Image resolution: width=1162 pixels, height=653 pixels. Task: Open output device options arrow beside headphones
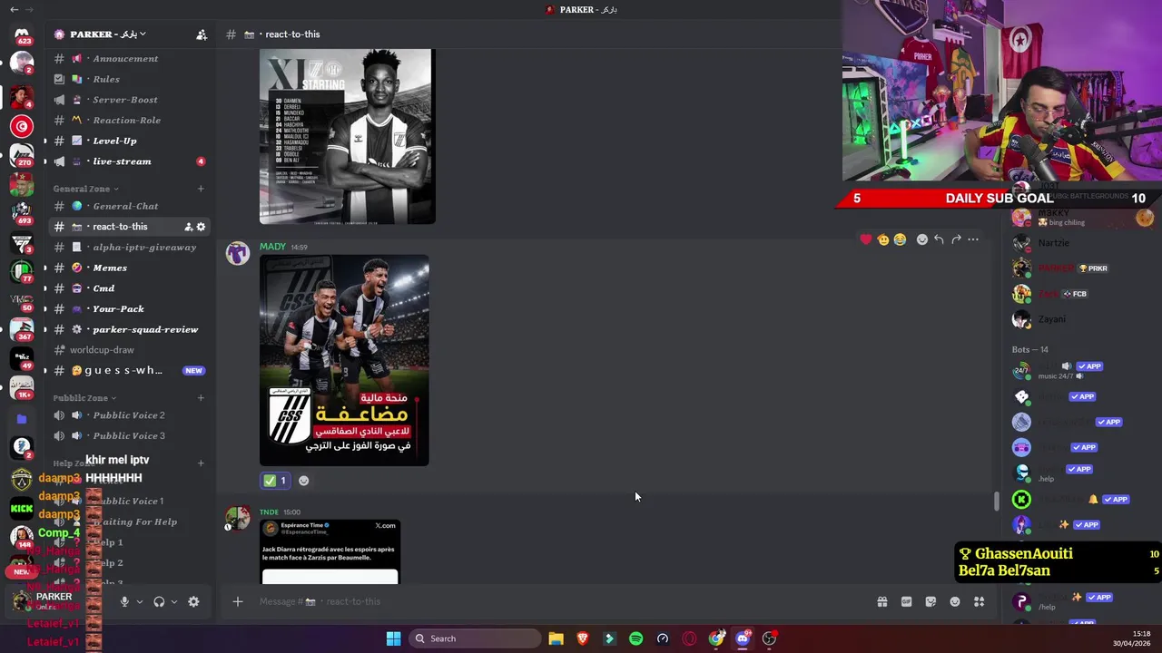pos(174,601)
